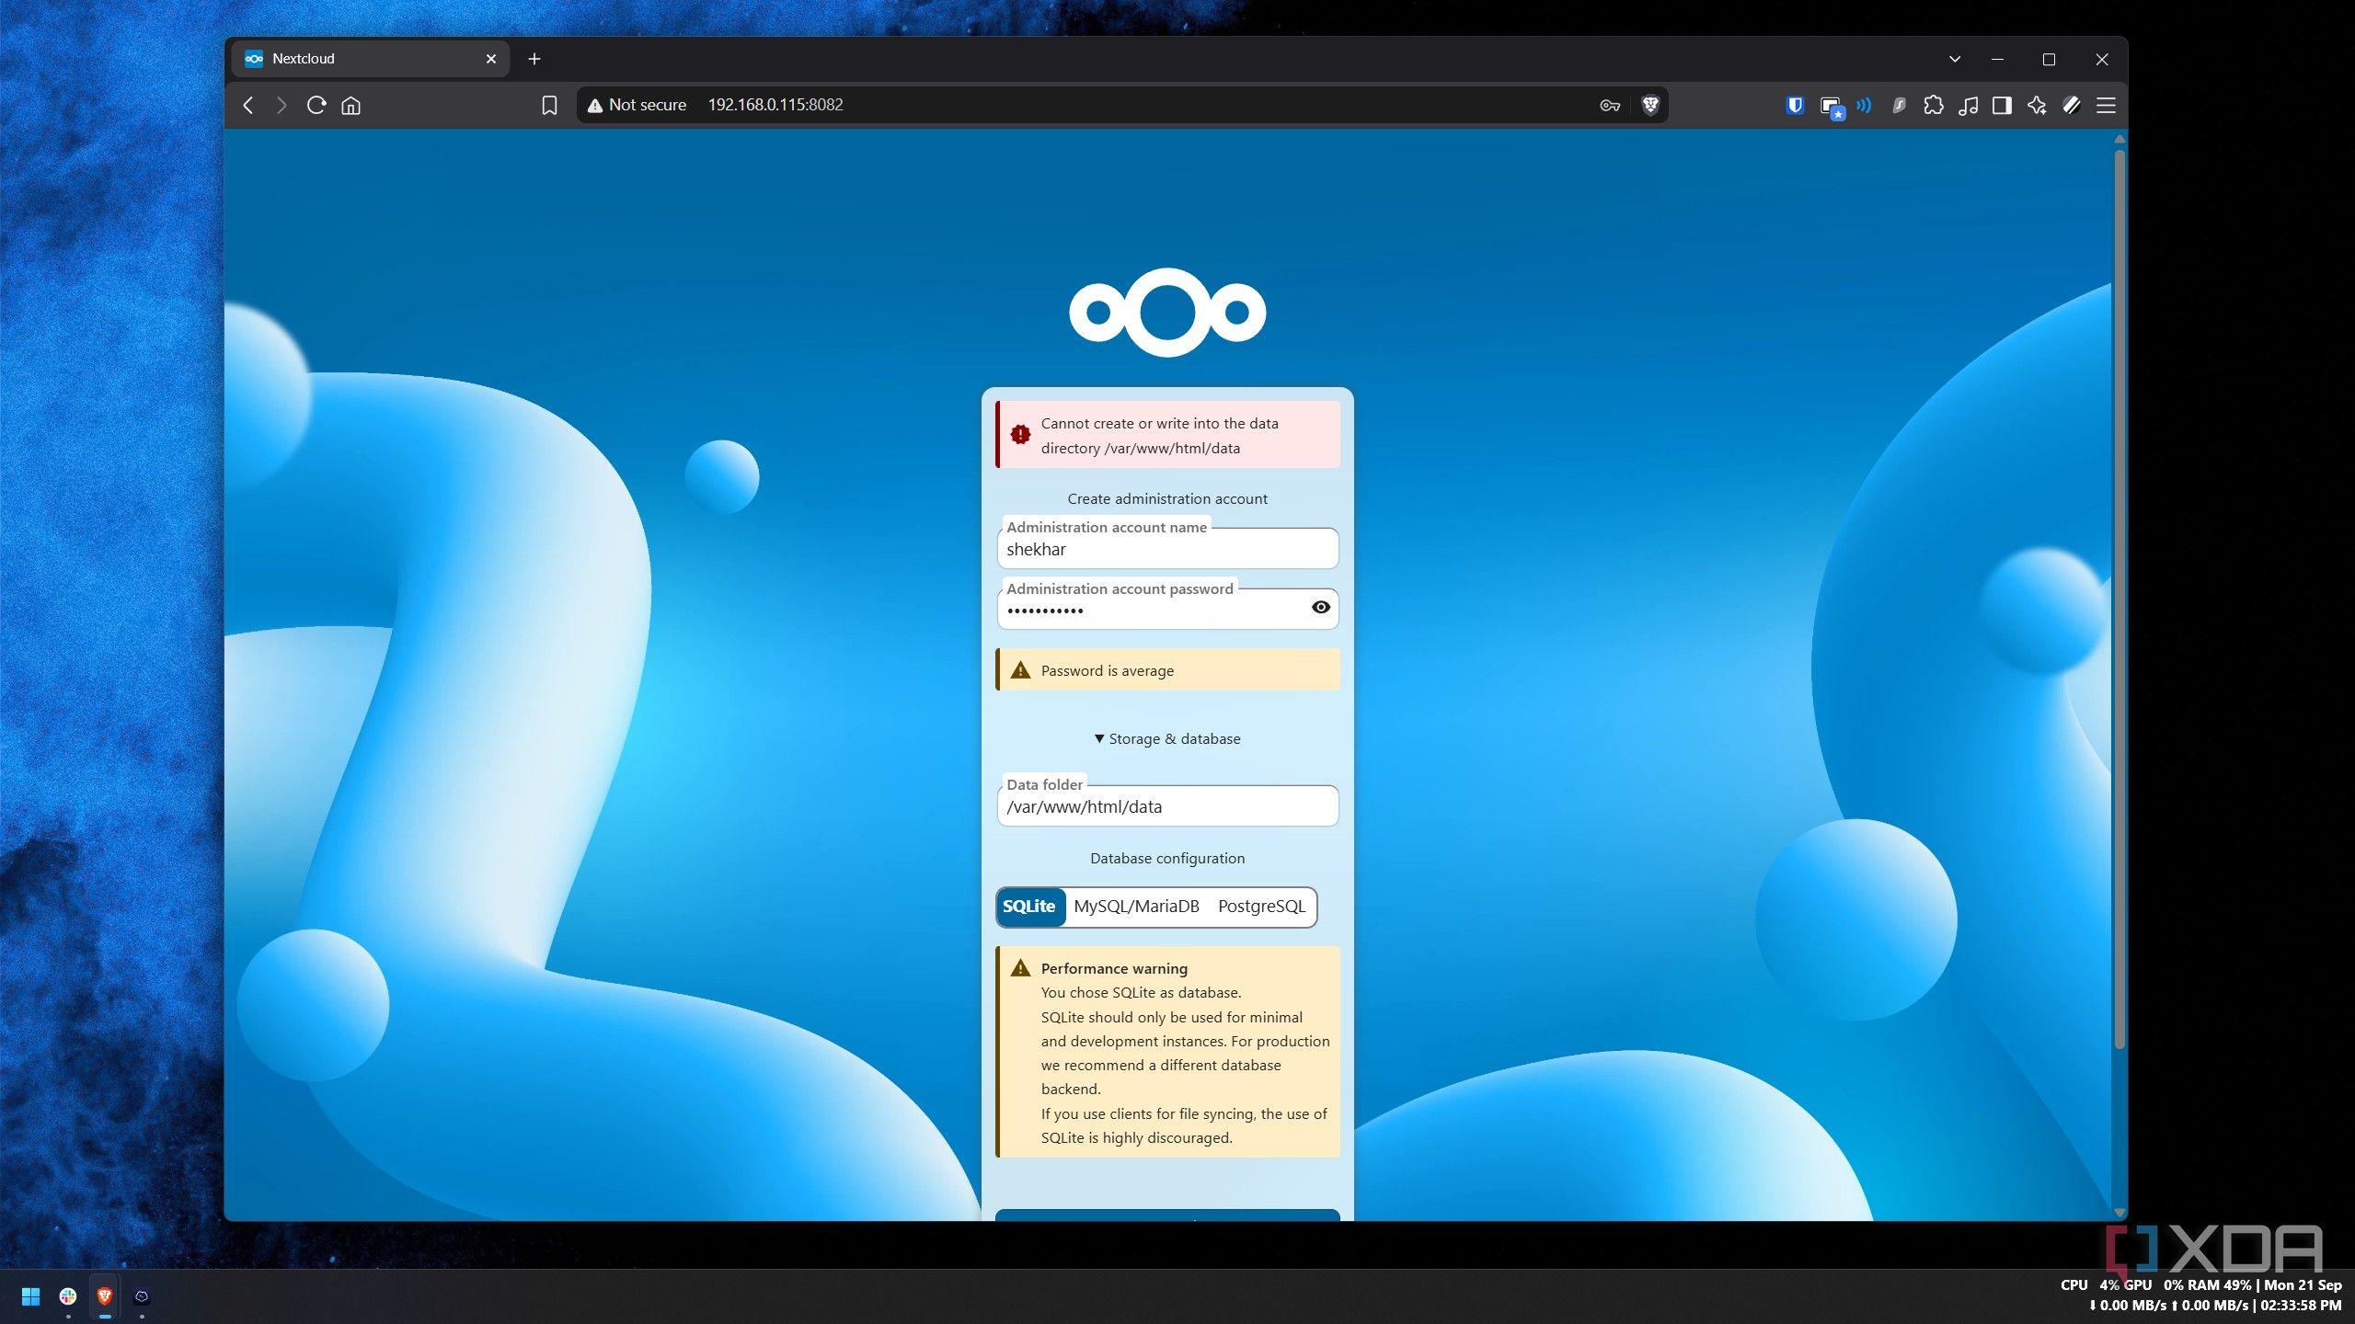Click the Not secure warning indicator
This screenshot has width=2355, height=1324.
(637, 105)
